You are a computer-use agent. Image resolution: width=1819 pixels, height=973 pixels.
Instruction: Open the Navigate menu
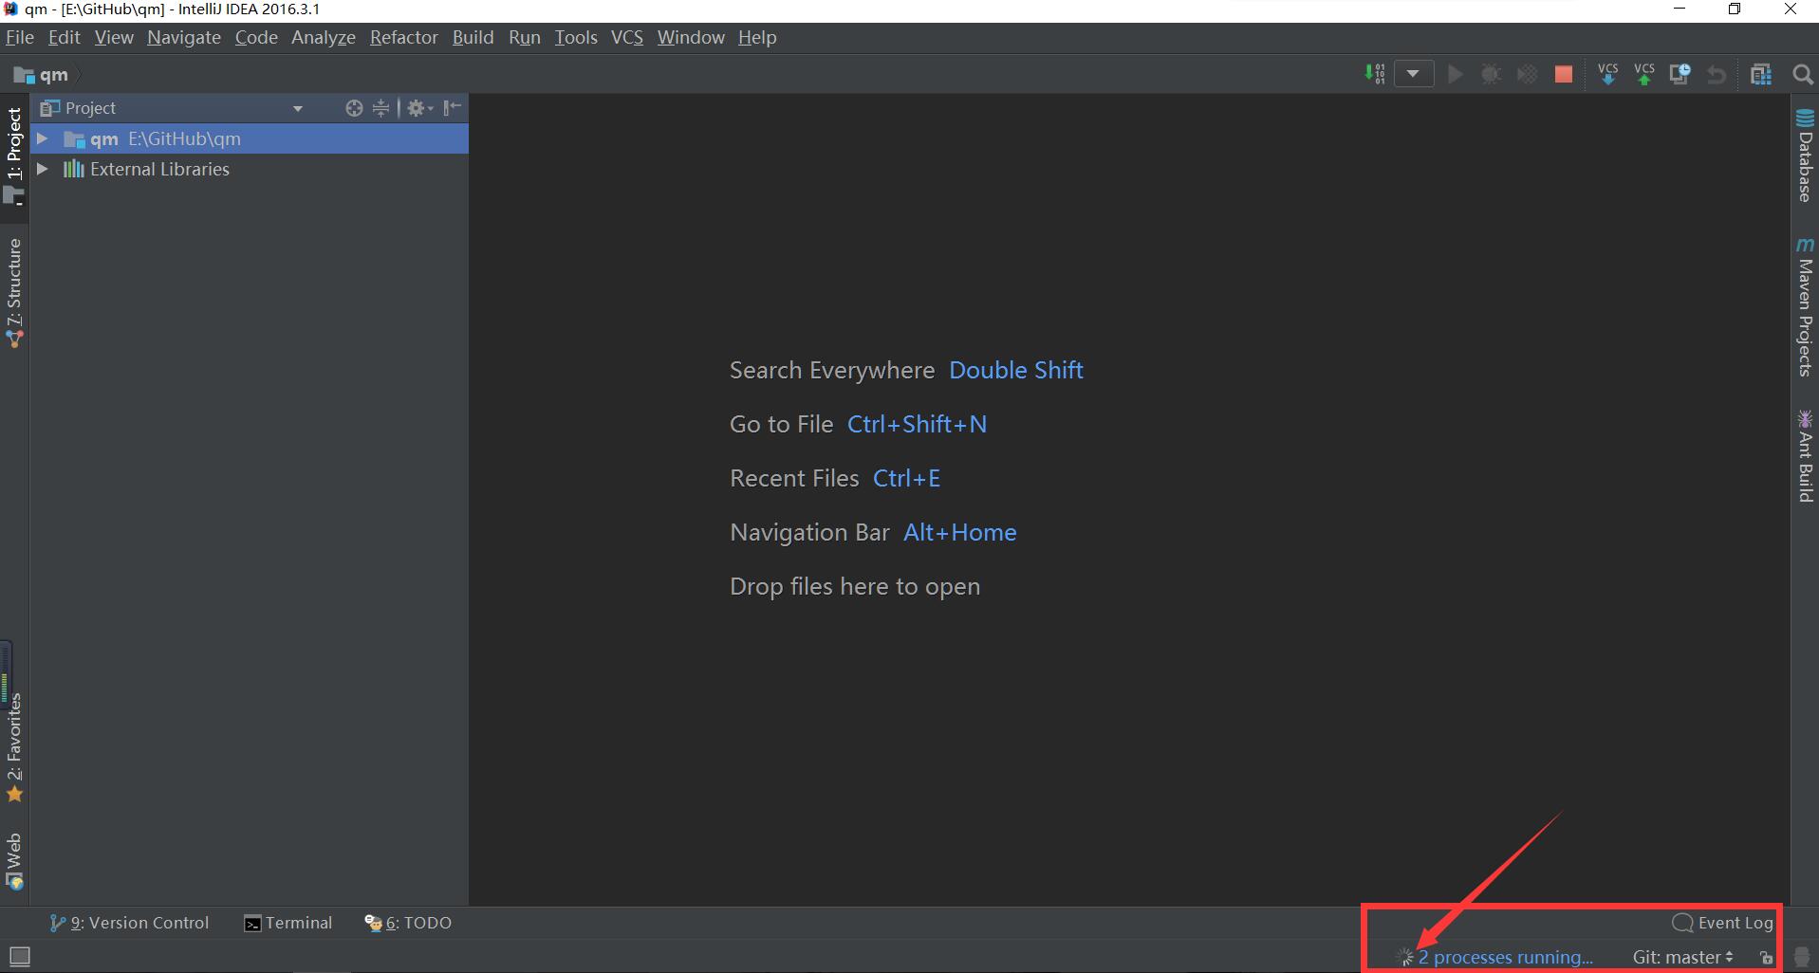[x=184, y=37]
